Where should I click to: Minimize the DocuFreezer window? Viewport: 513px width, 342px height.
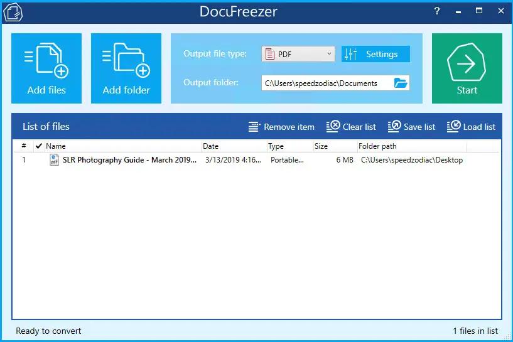pyautogui.click(x=458, y=11)
